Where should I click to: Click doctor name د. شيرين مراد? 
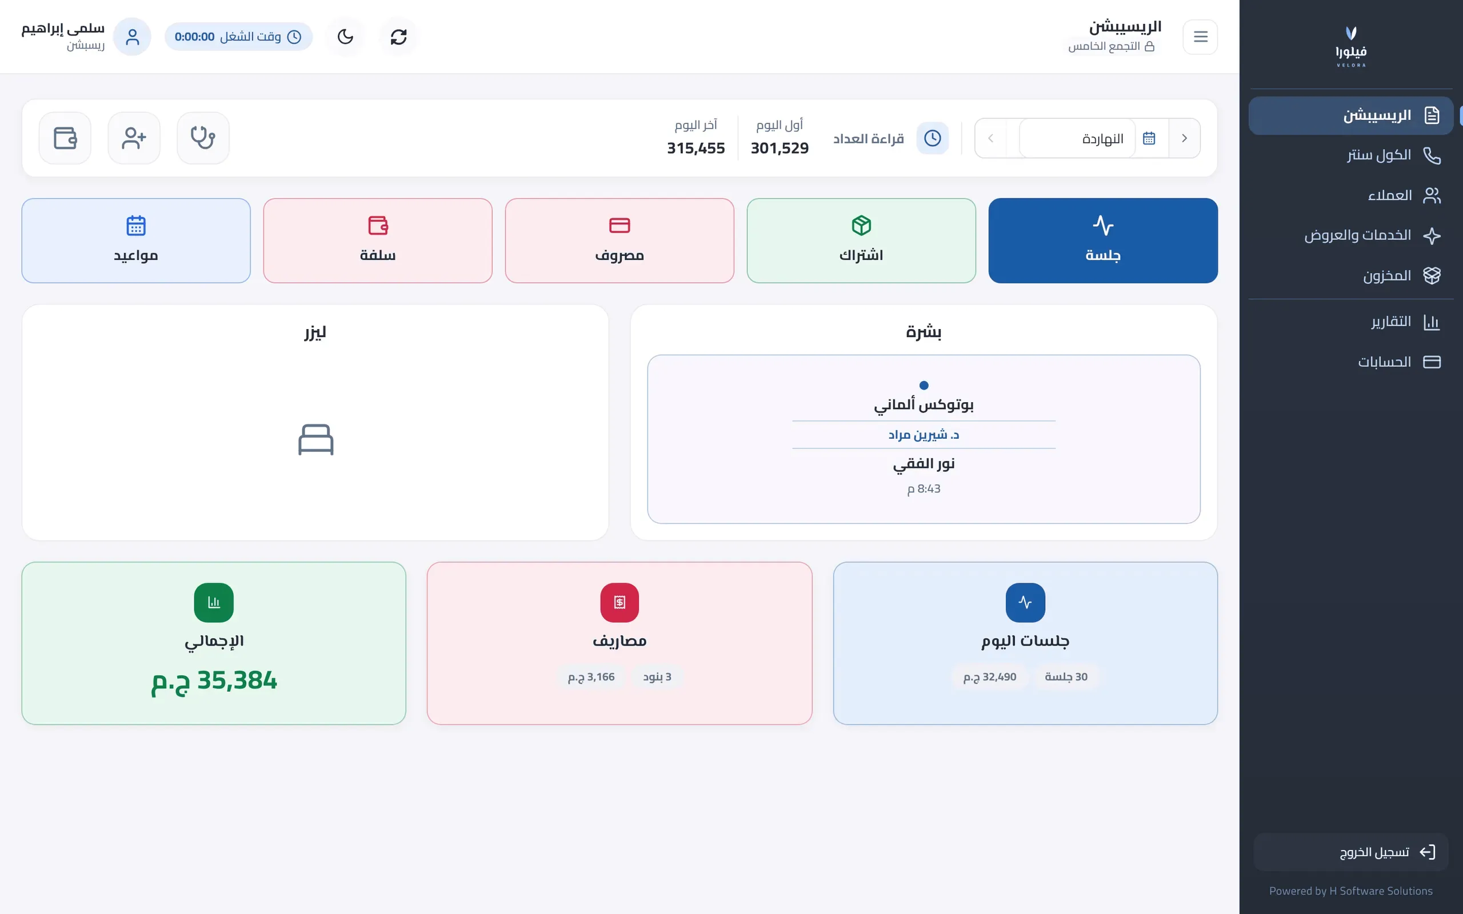(923, 435)
